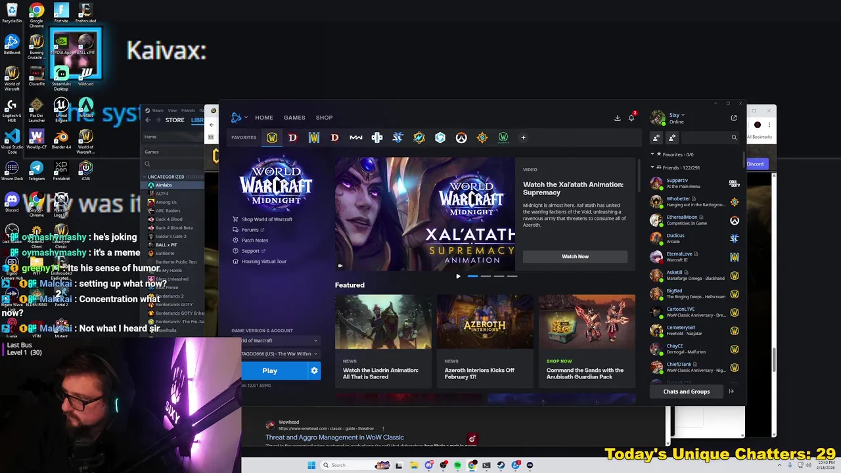Open the Recycle Bin on the desktop
The width and height of the screenshot is (841, 473).
tap(12, 13)
